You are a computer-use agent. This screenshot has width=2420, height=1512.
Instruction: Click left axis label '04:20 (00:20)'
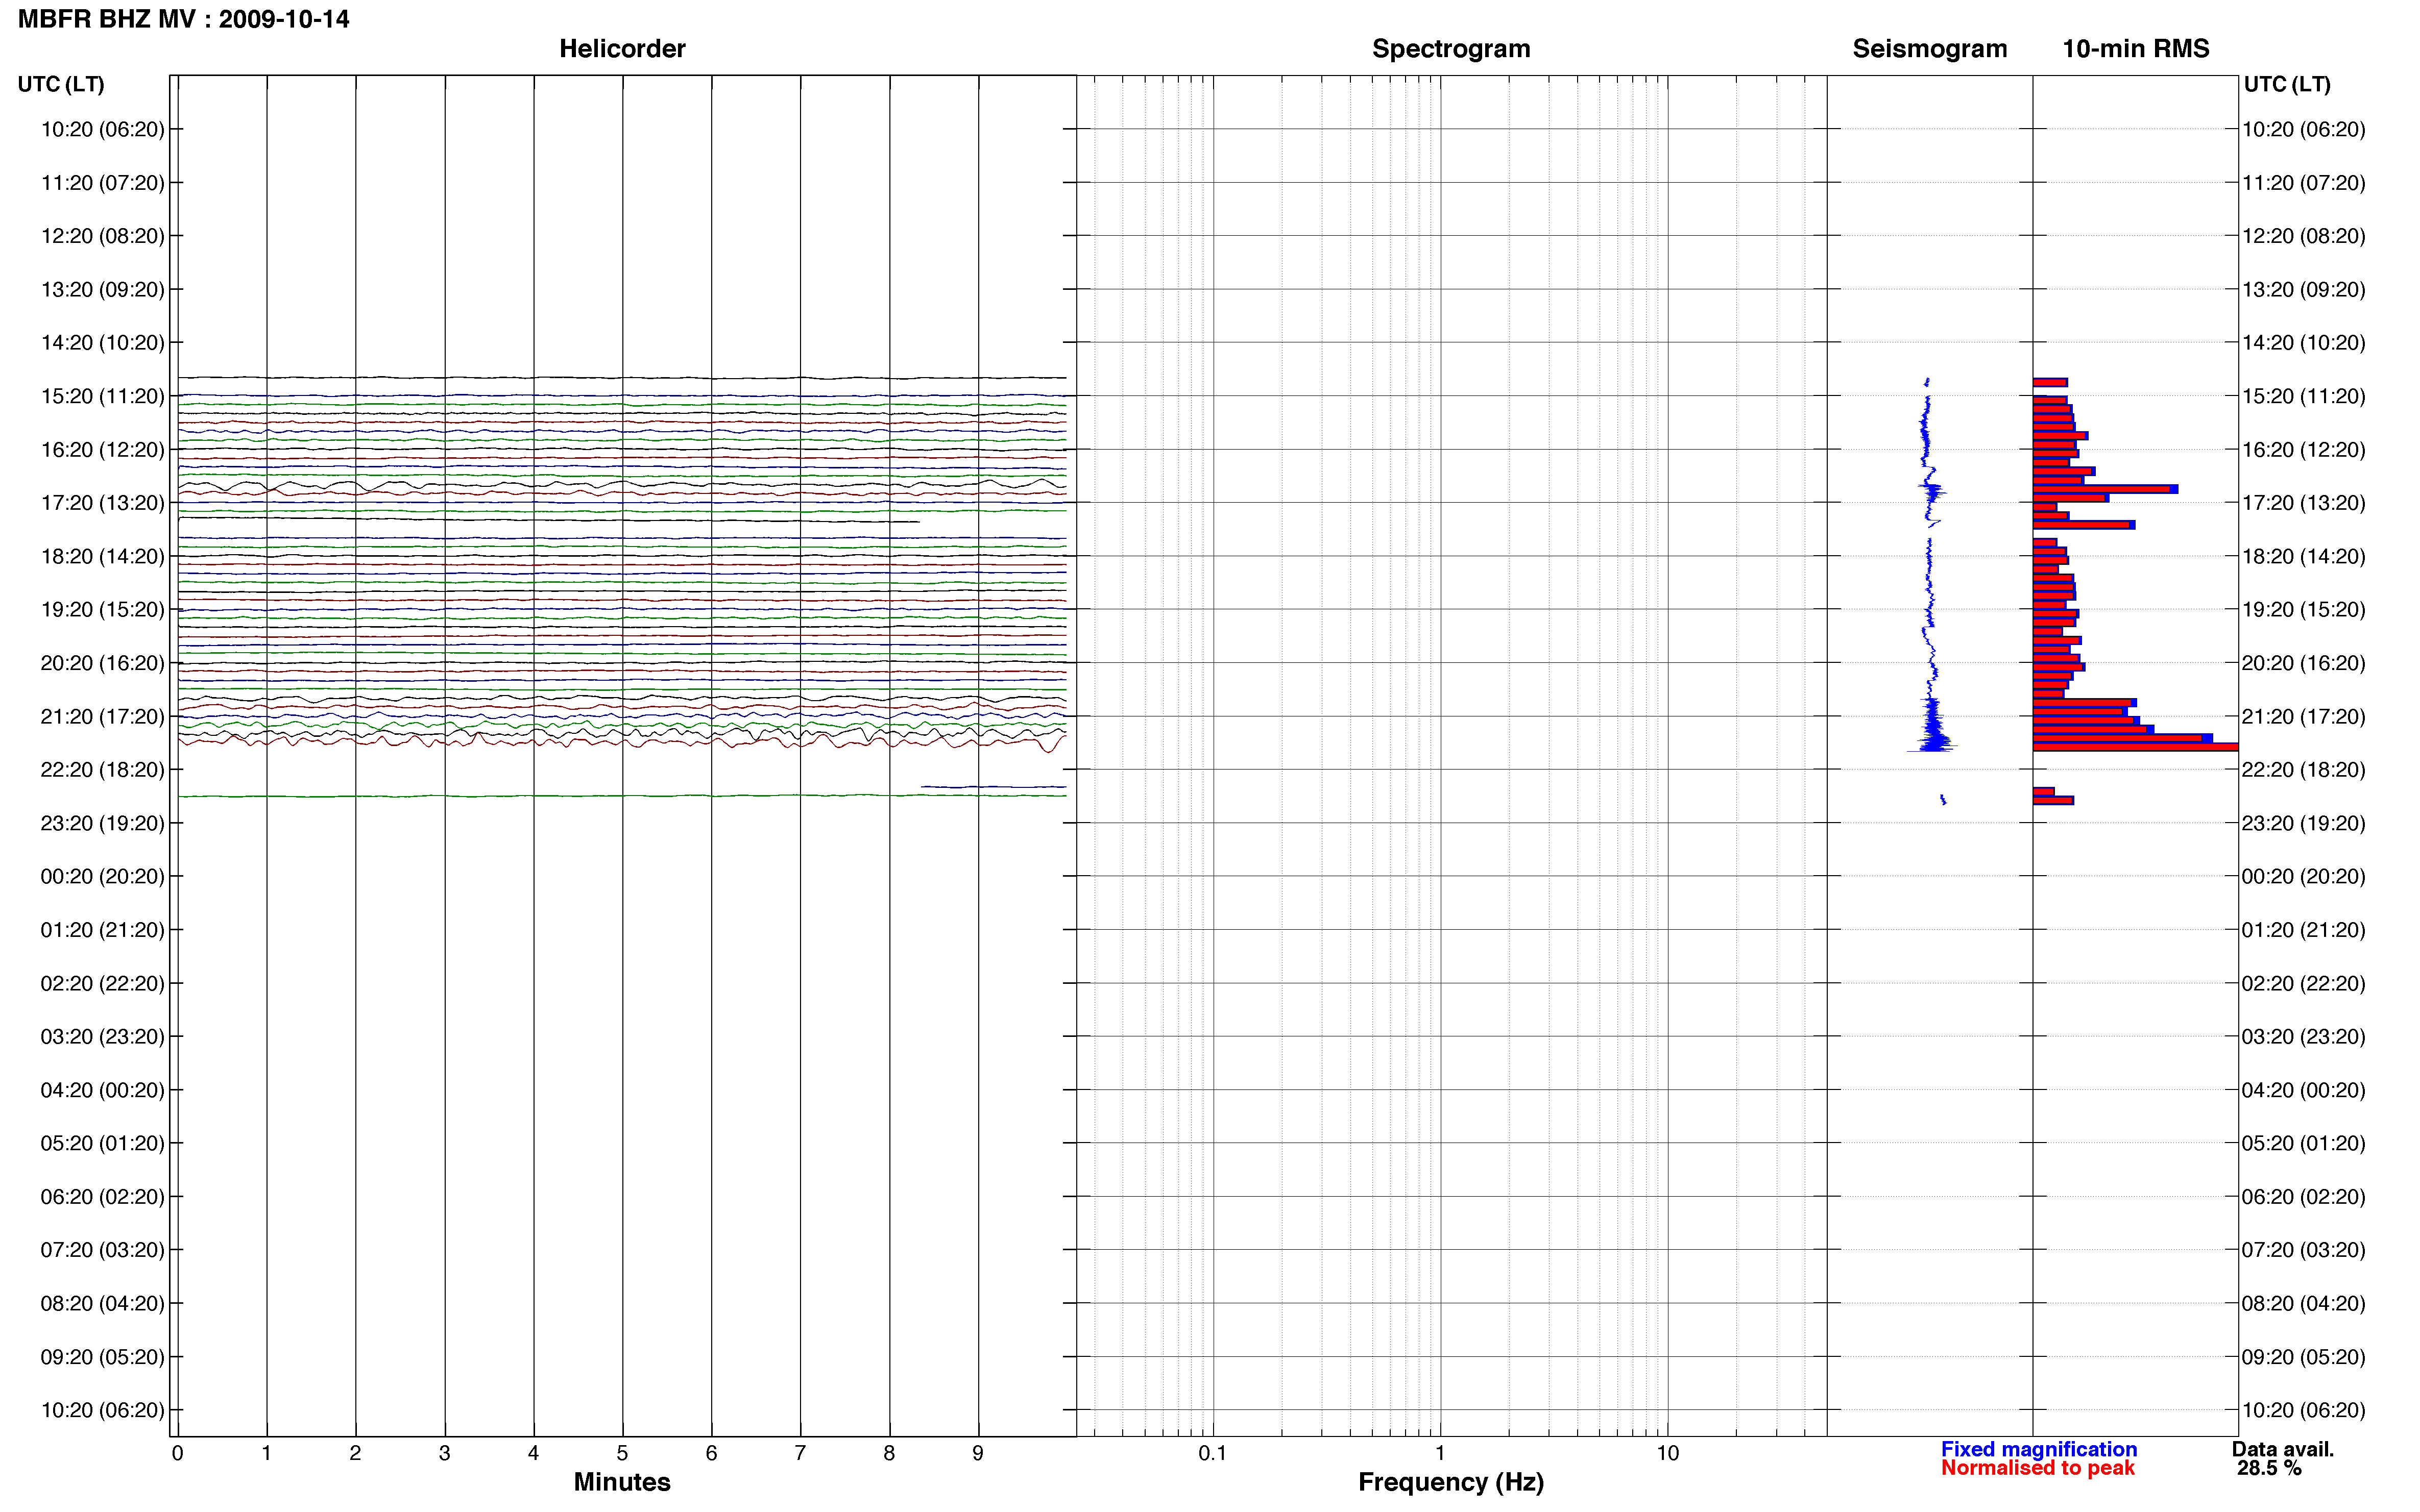103,1090
